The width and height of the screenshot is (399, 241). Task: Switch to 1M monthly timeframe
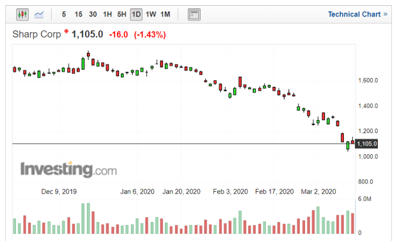pos(165,15)
